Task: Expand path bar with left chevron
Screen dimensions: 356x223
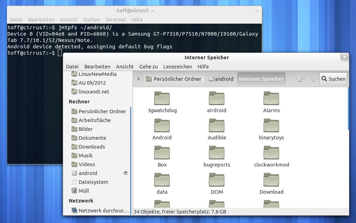Action: pos(139,79)
